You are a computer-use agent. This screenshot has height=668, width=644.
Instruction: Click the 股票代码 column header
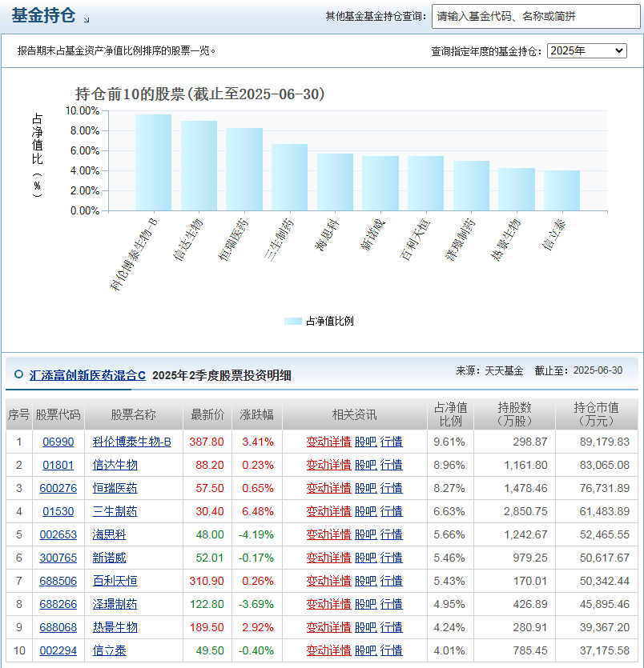pos(58,414)
